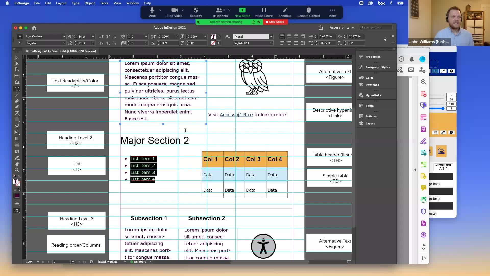Open the control panel settings gear
The height and width of the screenshot is (276, 490).
click(x=393, y=36)
